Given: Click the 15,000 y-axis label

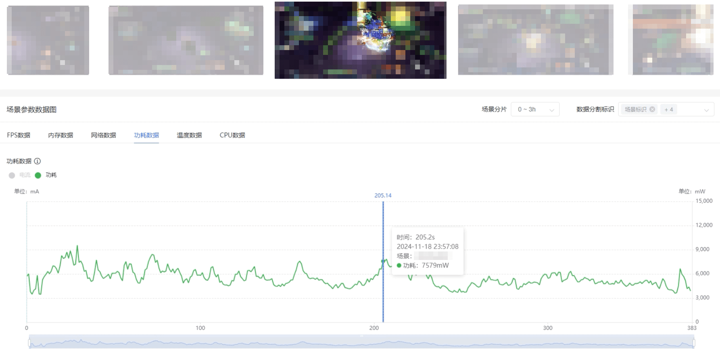Looking at the screenshot, I should pyautogui.click(x=704, y=201).
